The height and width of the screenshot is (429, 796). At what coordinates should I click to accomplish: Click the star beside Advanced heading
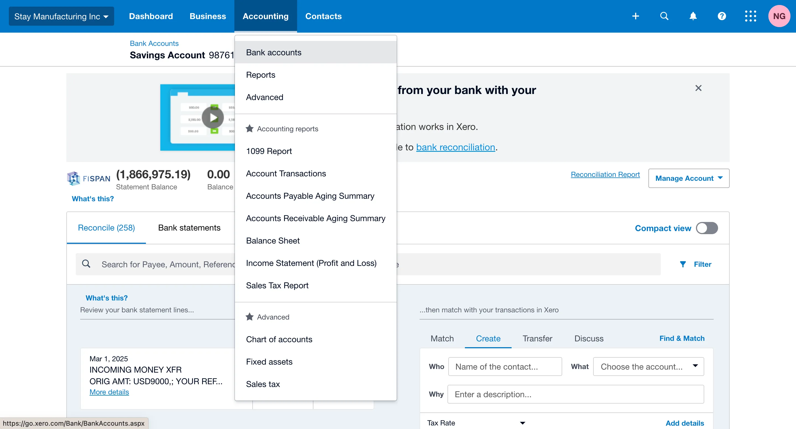pos(250,317)
